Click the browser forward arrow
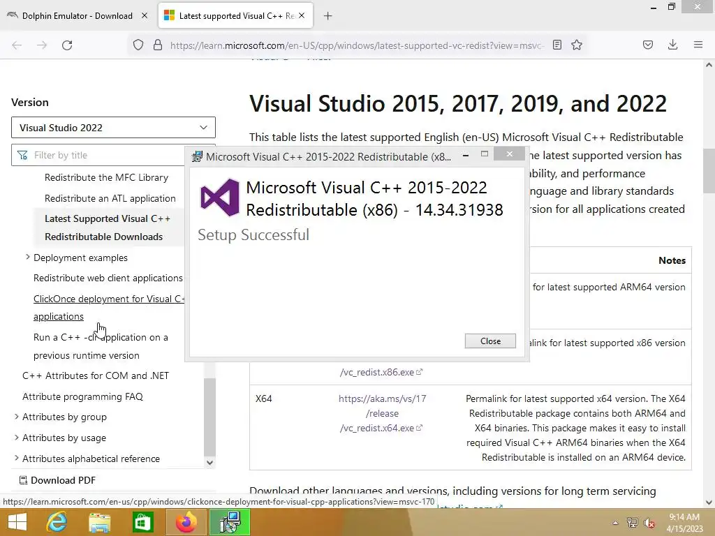The image size is (715, 536). click(42, 45)
